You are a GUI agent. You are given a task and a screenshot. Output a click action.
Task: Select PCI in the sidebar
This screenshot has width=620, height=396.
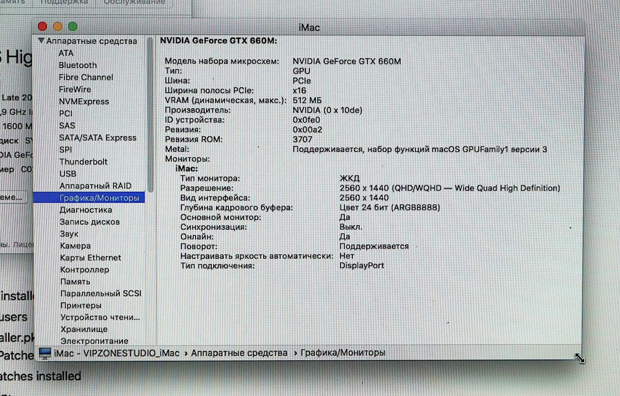(x=66, y=114)
